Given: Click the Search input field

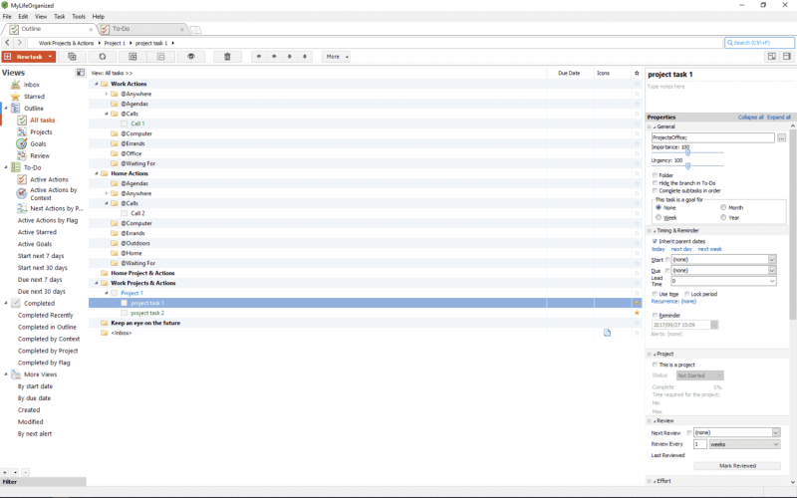Looking at the screenshot, I should point(762,43).
